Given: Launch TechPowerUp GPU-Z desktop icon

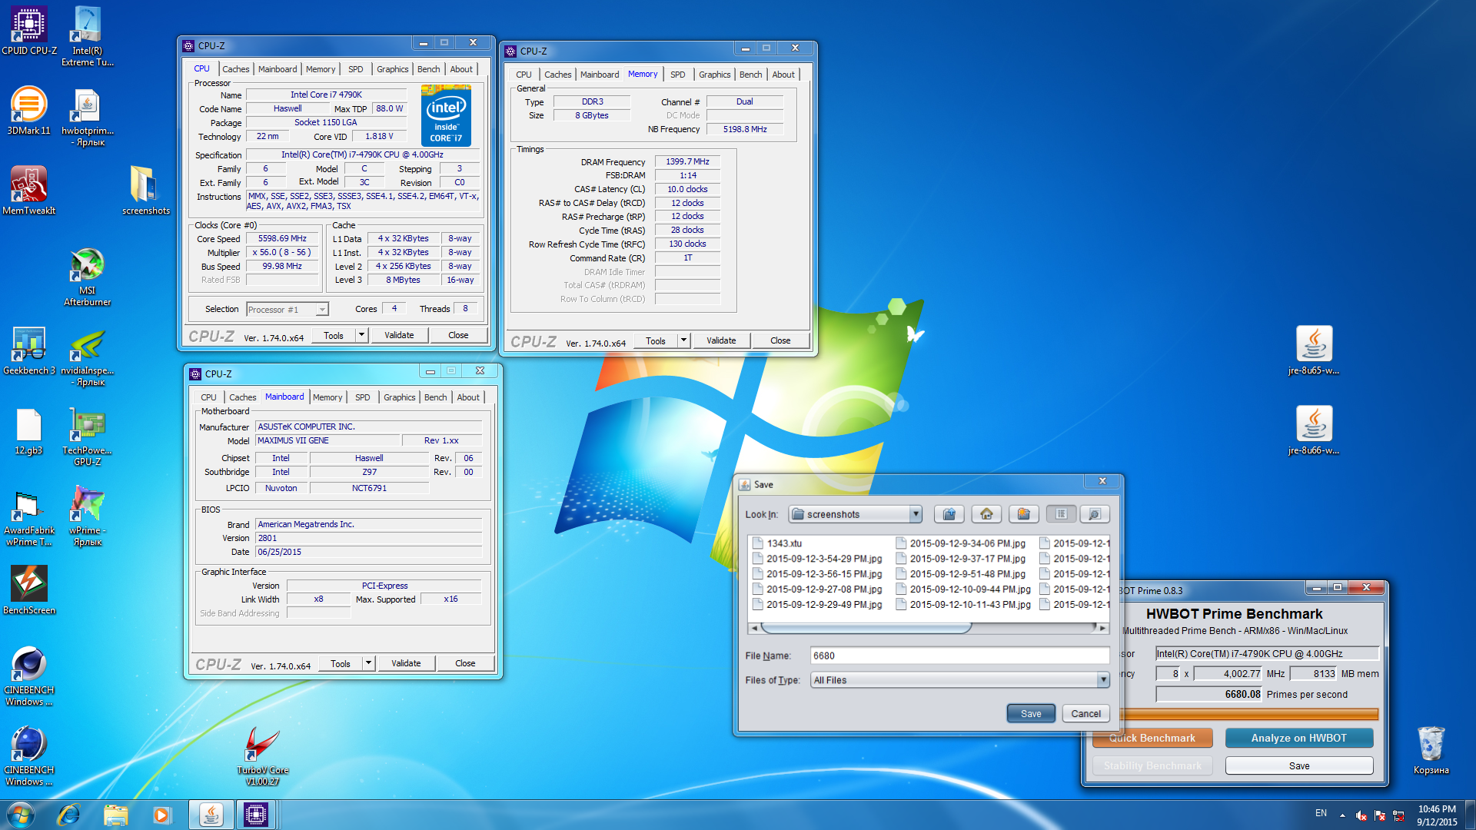Looking at the screenshot, I should (88, 437).
